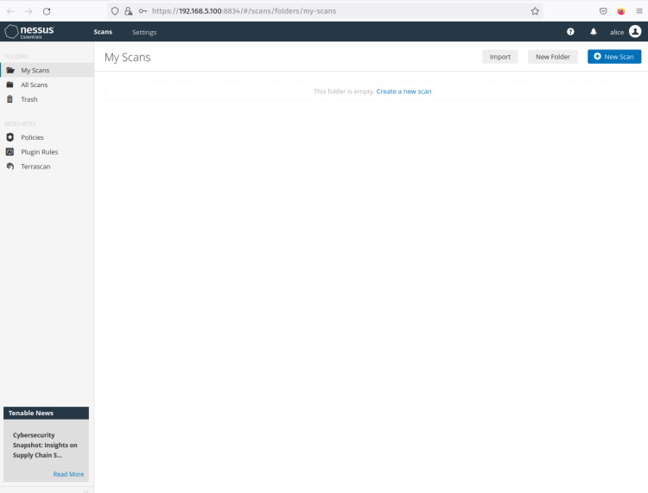Click the Trash bin icon

pos(10,99)
